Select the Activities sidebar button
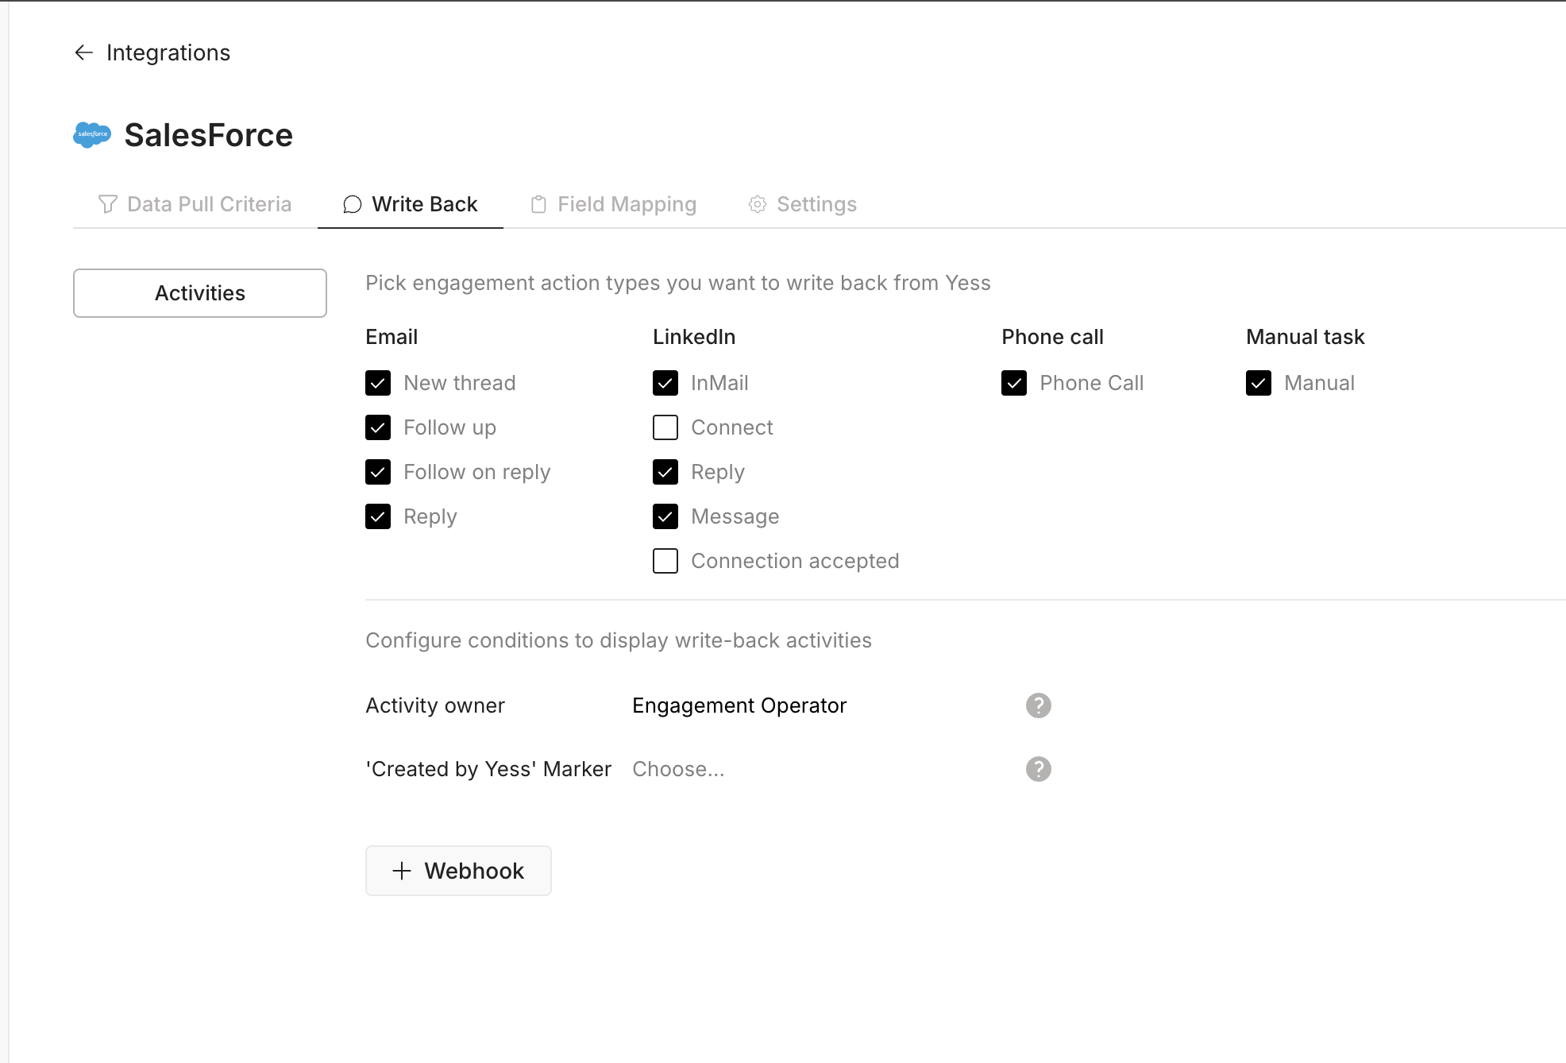 (200, 293)
